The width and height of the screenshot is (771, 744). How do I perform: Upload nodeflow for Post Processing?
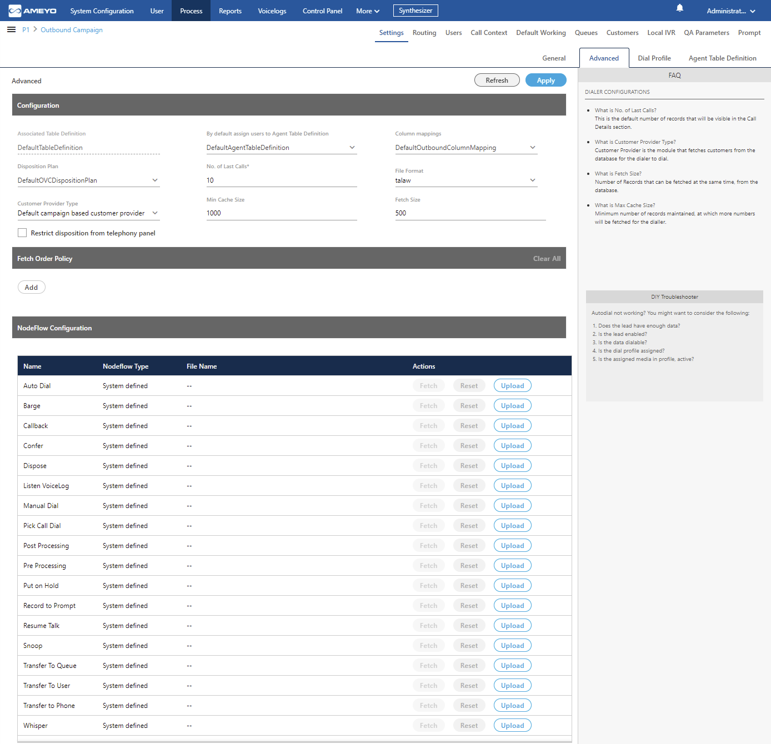(x=512, y=546)
